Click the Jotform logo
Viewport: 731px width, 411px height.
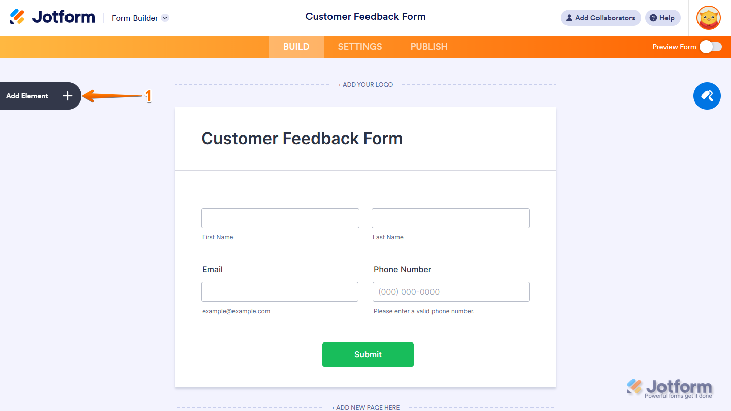pyautogui.click(x=52, y=16)
